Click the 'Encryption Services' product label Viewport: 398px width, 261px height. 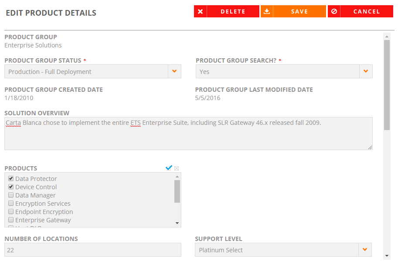pyautogui.click(x=43, y=204)
